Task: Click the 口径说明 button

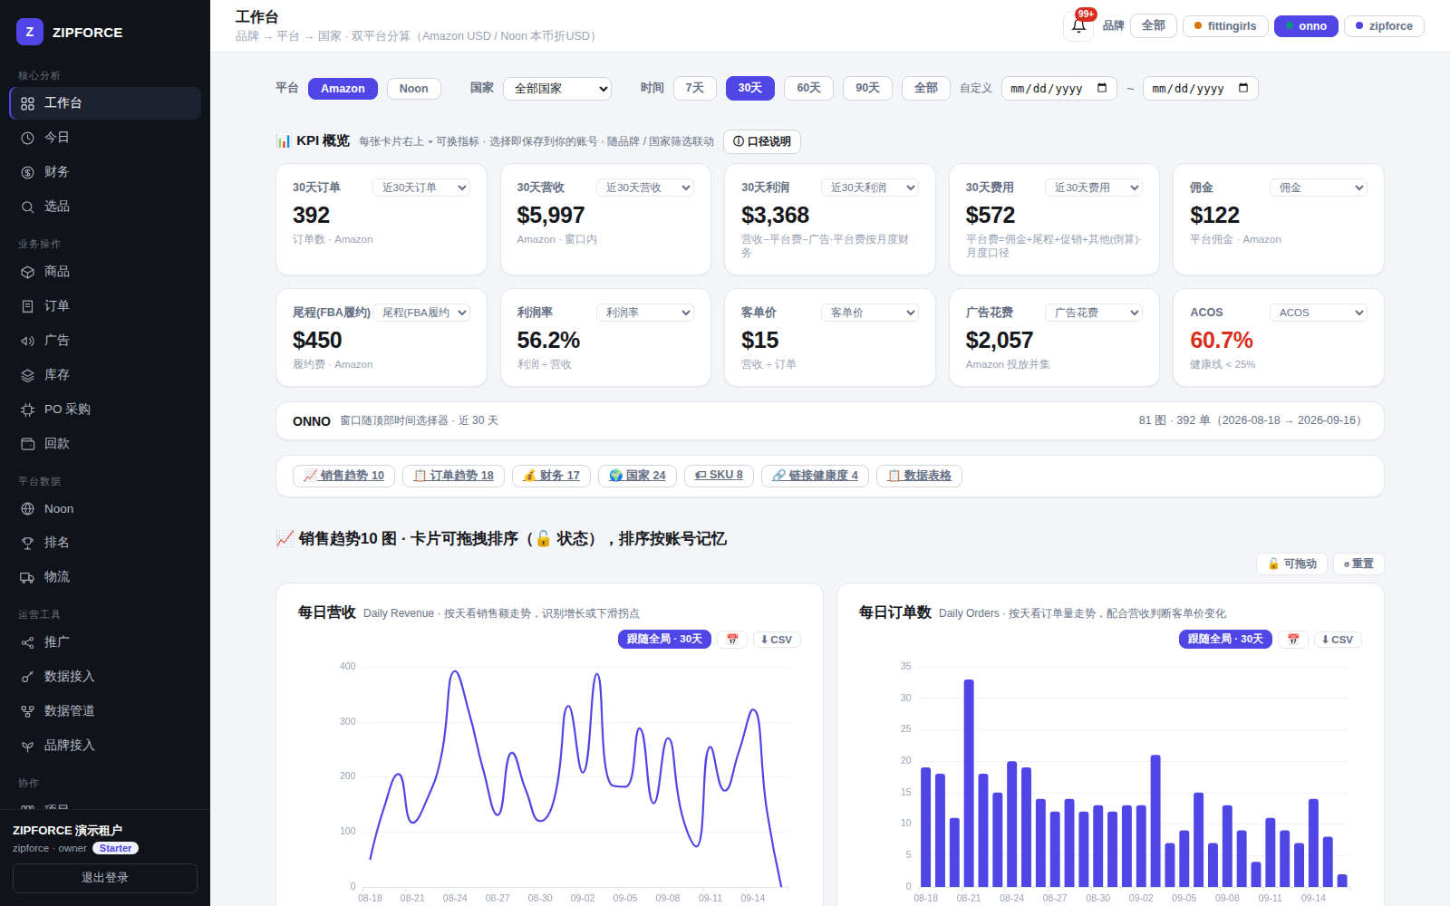Action: [762, 141]
